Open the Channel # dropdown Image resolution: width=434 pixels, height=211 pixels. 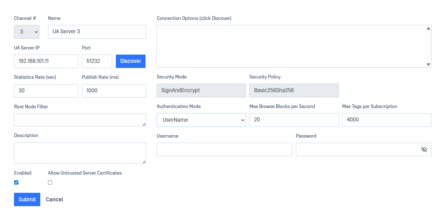(x=27, y=32)
